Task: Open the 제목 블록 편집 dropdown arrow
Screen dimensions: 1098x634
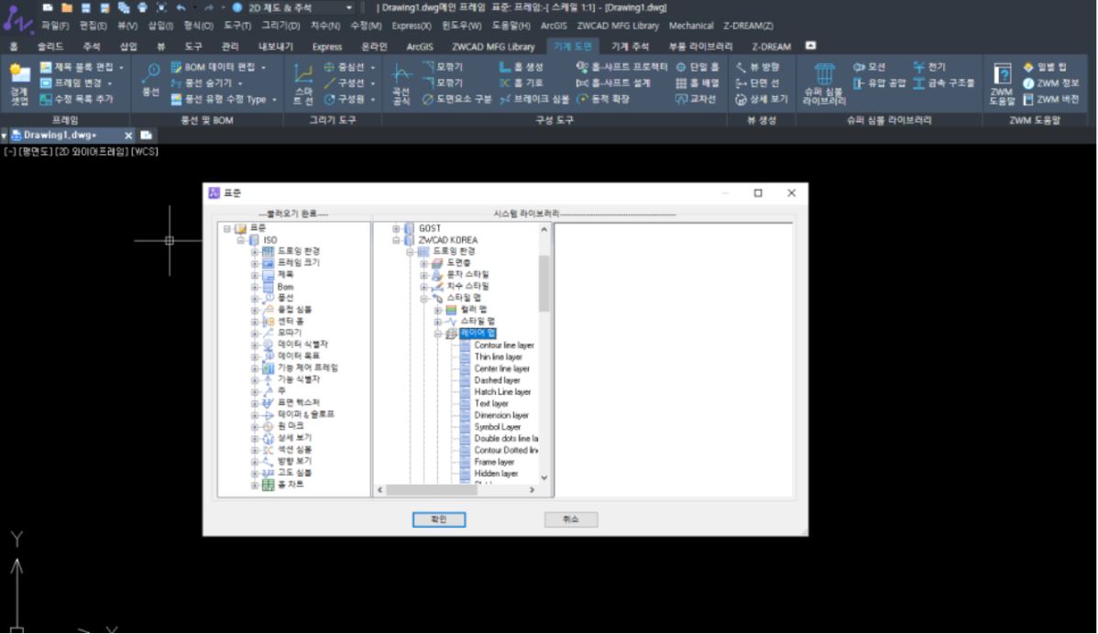Action: (121, 68)
